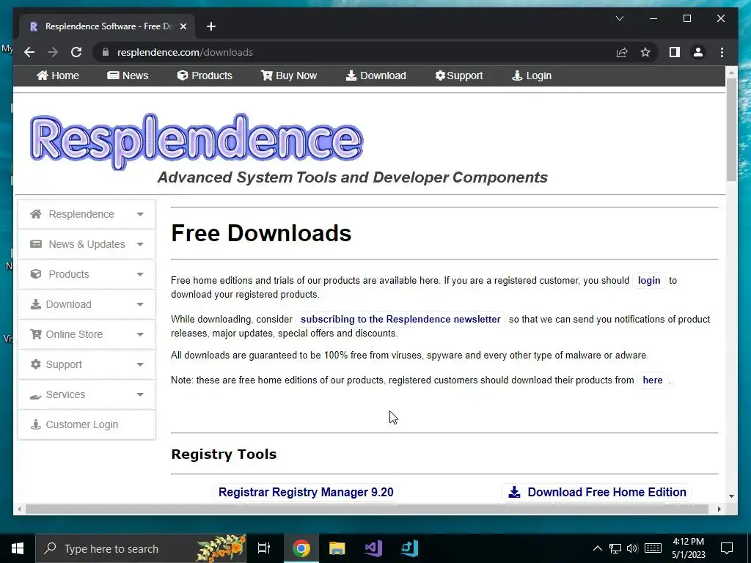Open News in the top navigation bar

pos(128,76)
